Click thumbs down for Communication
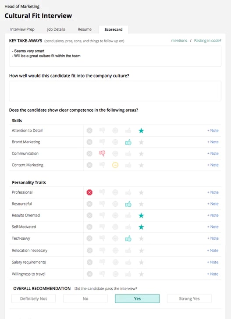Image resolution: width=231 pixels, height=319 pixels. pos(102,153)
